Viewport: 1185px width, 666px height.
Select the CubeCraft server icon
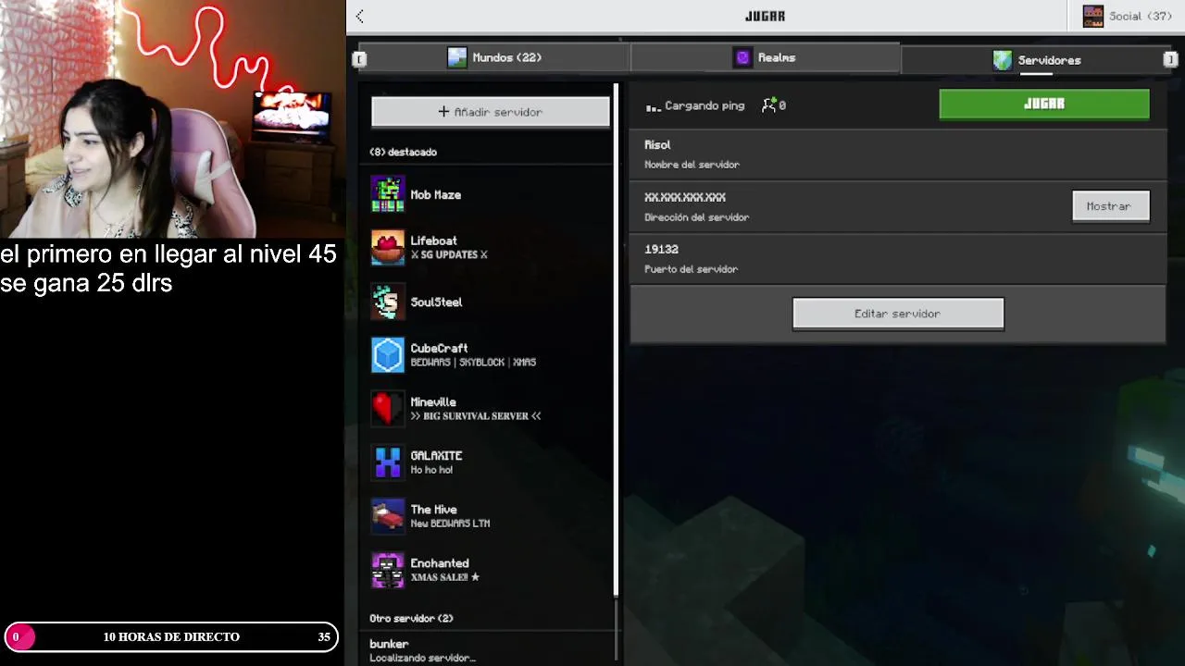[388, 355]
